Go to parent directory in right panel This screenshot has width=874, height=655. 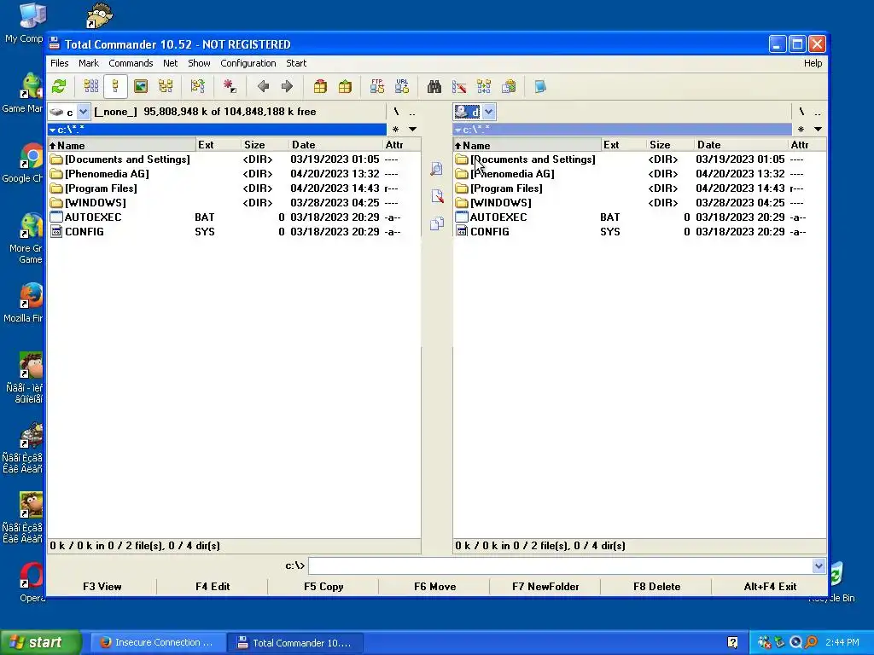[x=817, y=112]
